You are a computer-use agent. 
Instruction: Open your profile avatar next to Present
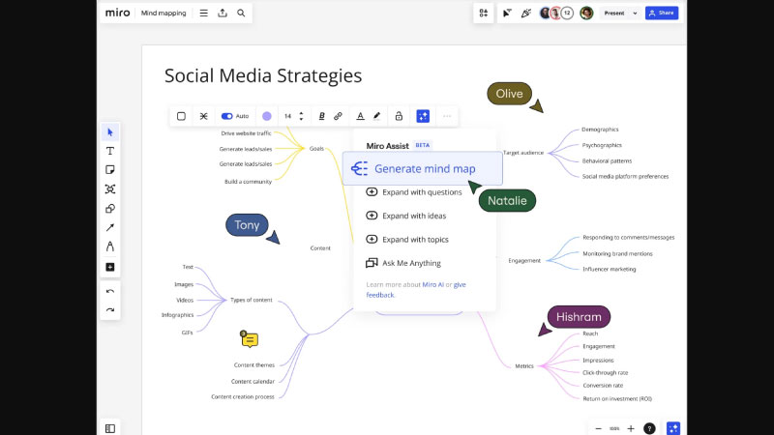click(x=586, y=14)
